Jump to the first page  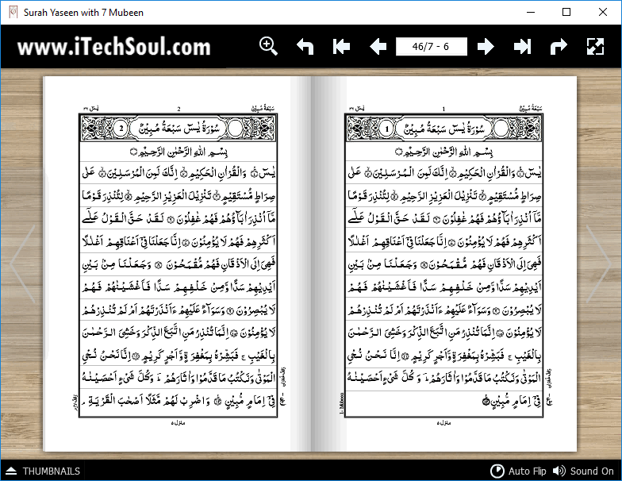(341, 46)
